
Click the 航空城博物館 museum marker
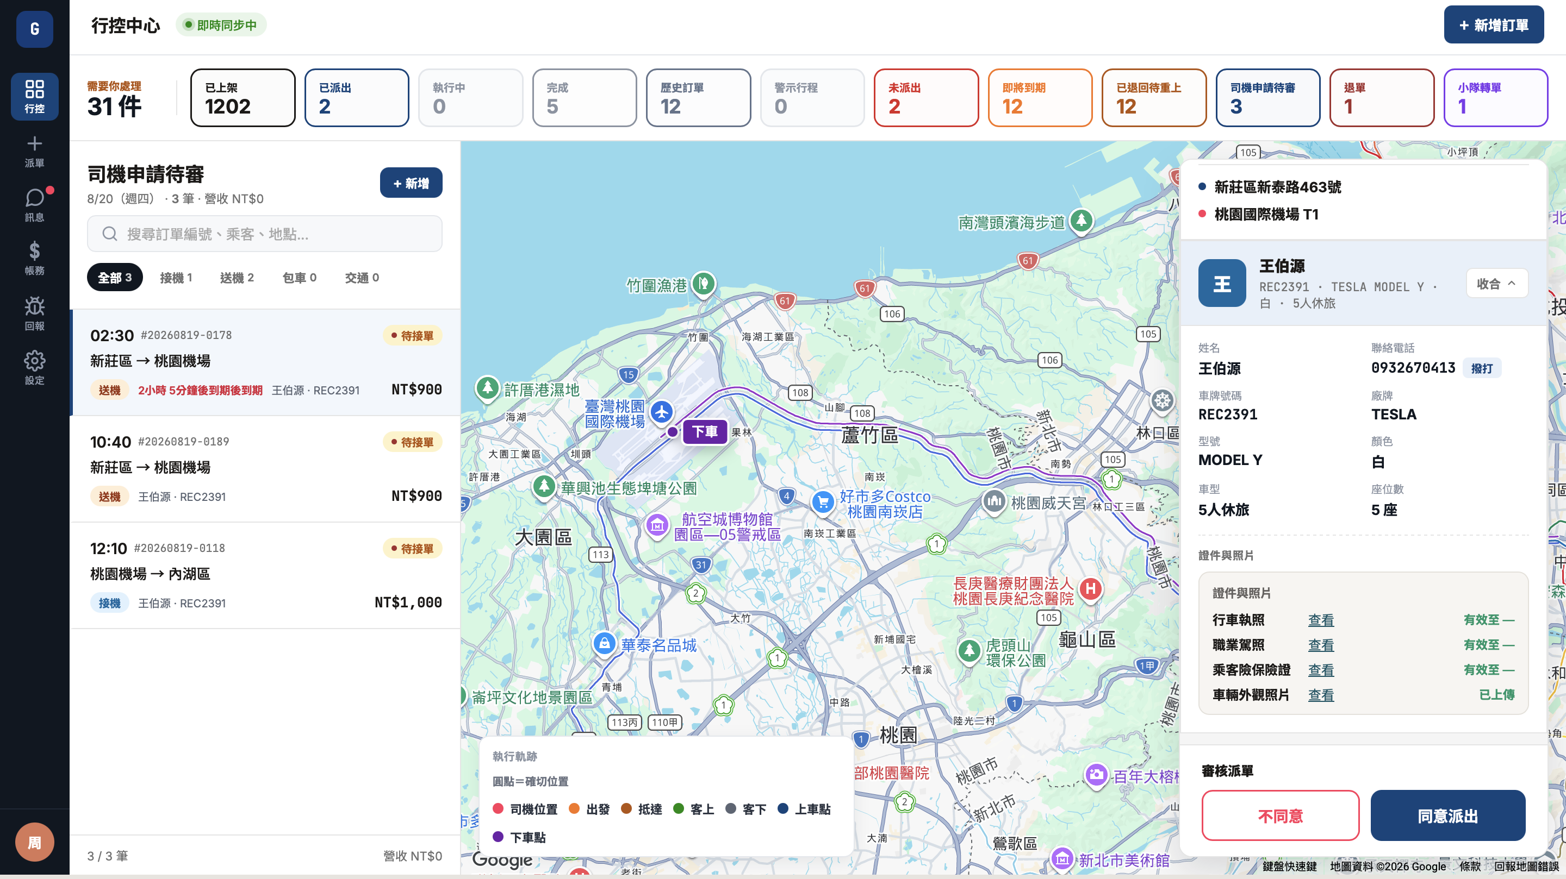click(x=656, y=525)
